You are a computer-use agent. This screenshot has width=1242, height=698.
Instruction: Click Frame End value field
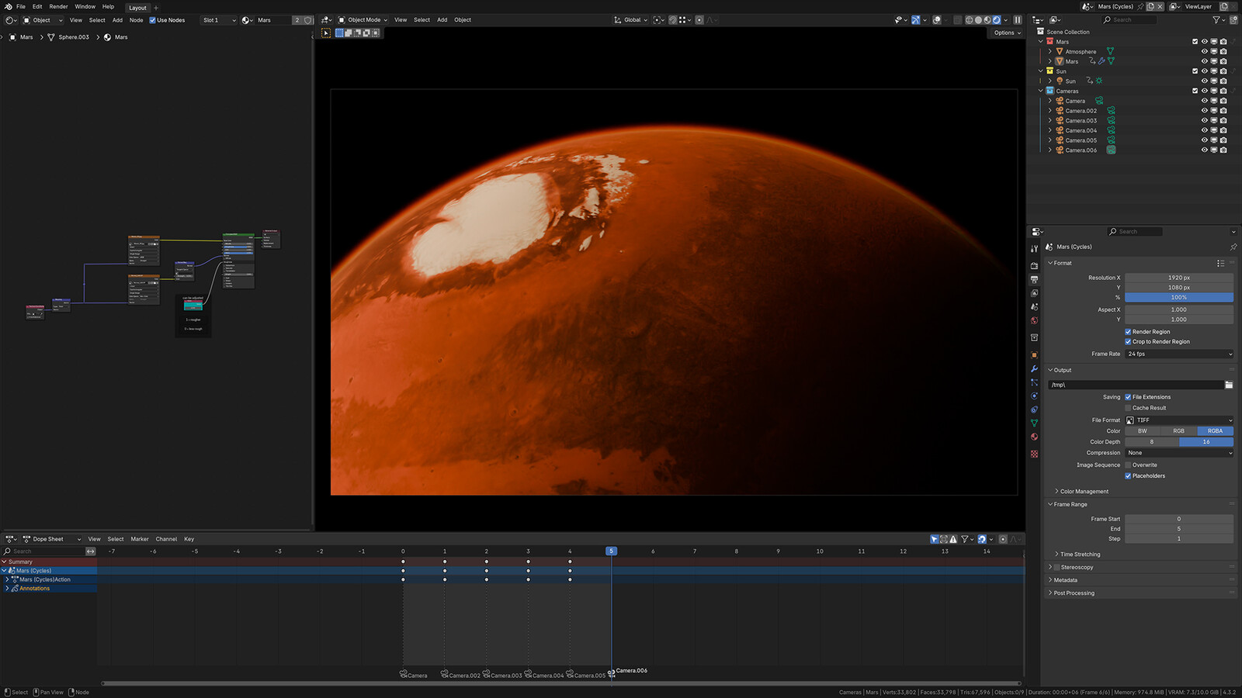pyautogui.click(x=1179, y=529)
